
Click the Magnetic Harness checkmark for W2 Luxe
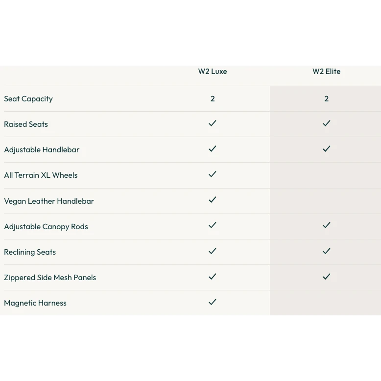213,302
